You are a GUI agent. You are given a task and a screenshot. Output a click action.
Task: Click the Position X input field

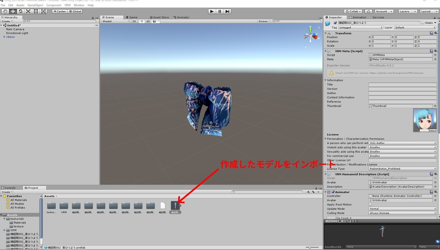pyautogui.click(x=381, y=37)
